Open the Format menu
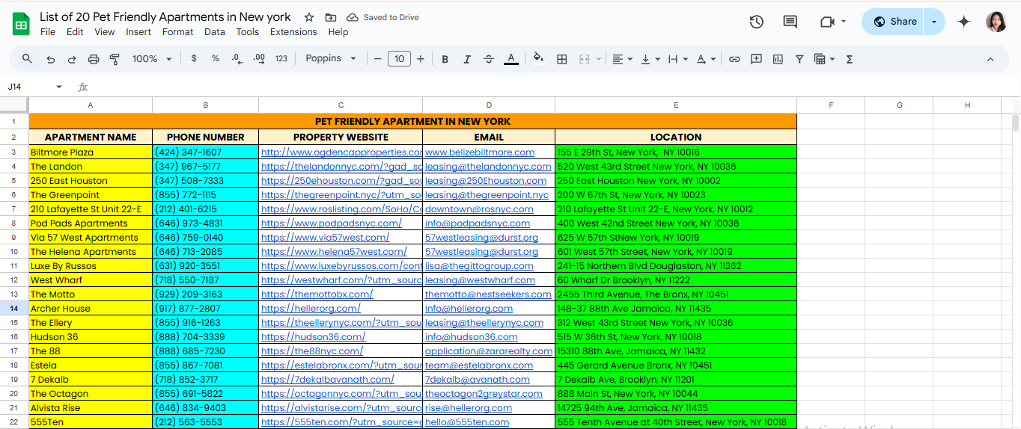Screen dimensions: 1021x429 click(x=177, y=32)
